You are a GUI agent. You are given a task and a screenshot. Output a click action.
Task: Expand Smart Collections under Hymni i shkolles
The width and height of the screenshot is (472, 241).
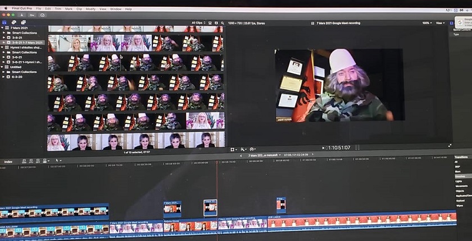pyautogui.click(x=4, y=52)
